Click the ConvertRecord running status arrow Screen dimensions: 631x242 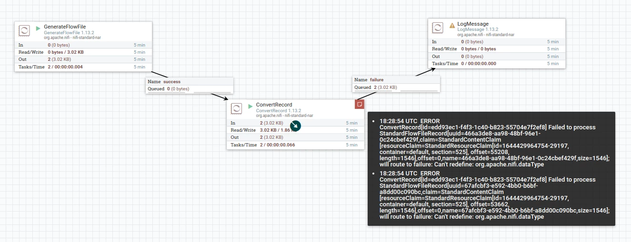pos(250,106)
